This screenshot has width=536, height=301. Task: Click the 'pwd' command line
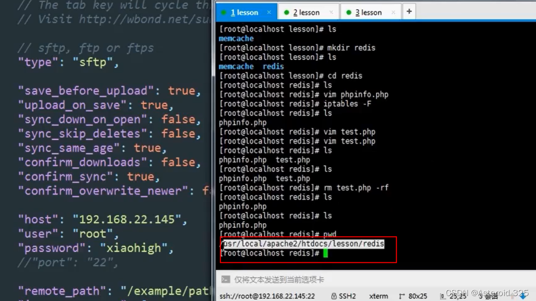tap(278, 234)
